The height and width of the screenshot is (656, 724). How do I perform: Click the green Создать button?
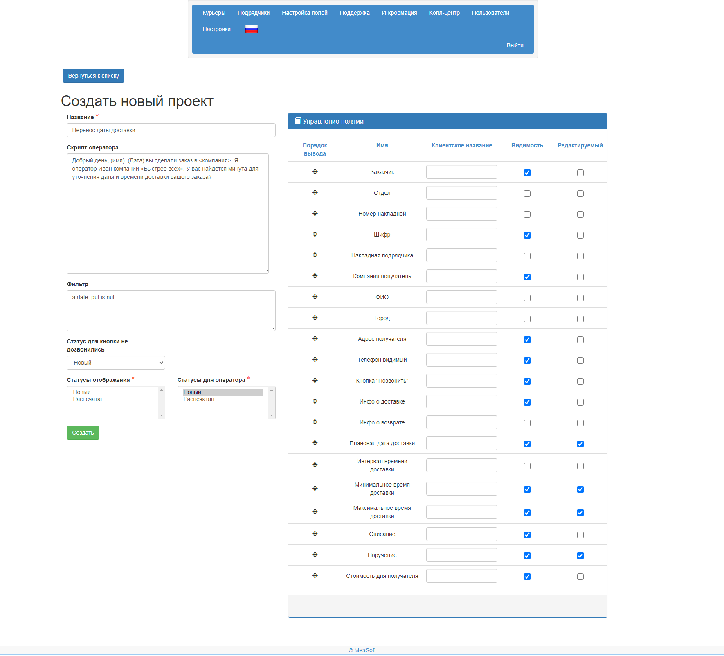coord(83,433)
